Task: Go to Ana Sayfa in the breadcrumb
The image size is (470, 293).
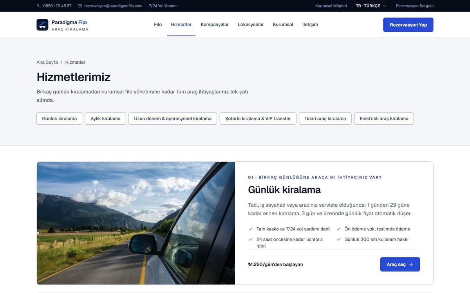Action: pos(47,62)
